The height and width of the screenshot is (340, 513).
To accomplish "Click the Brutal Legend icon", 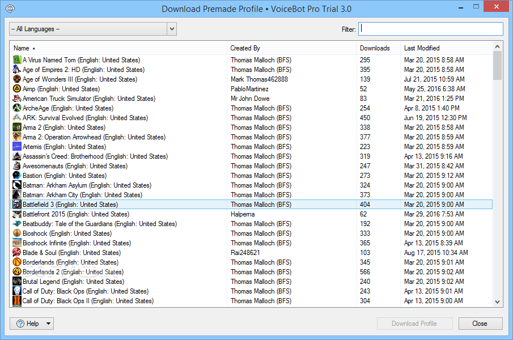I will coord(17,282).
